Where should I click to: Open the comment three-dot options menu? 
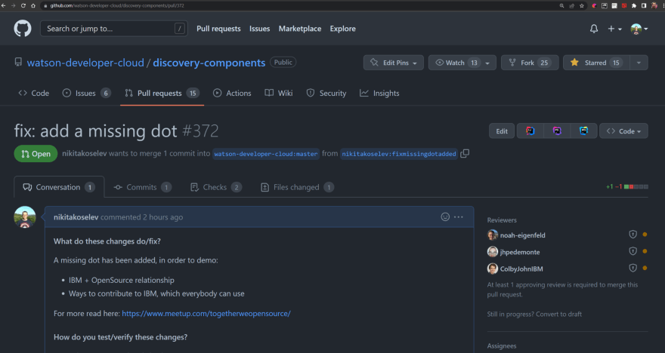(x=459, y=216)
